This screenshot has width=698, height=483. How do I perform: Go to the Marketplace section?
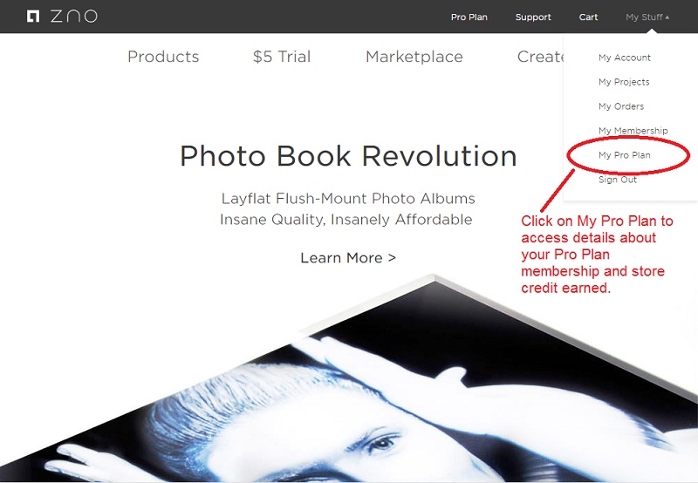tap(414, 57)
